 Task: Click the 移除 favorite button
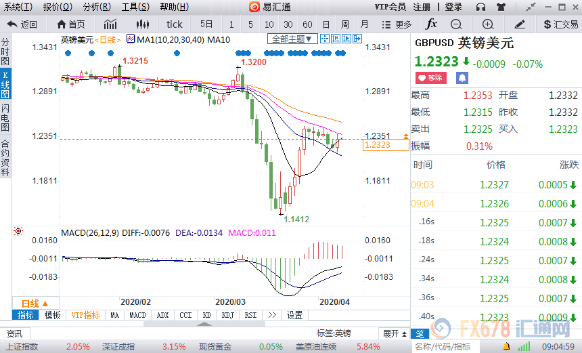click(x=430, y=78)
